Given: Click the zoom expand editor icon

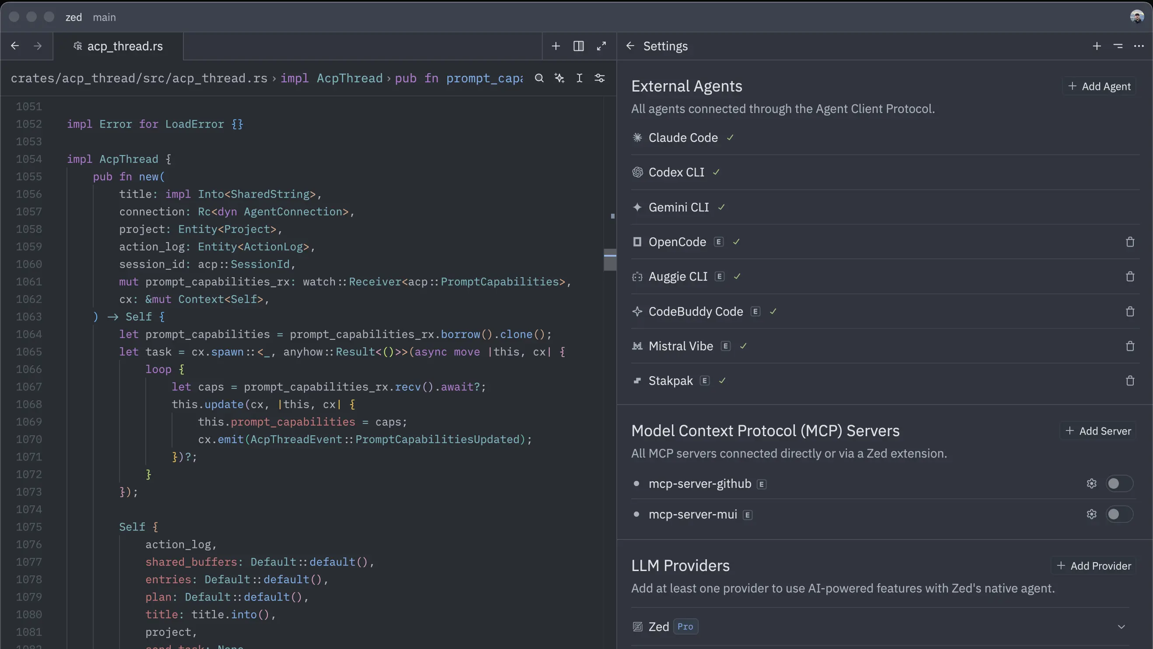Looking at the screenshot, I should [x=601, y=46].
